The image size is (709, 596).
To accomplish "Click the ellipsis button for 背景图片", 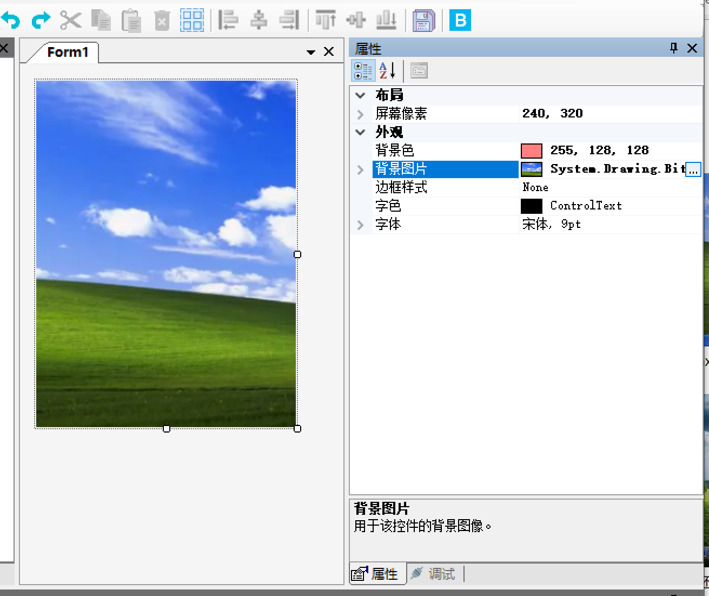I will (693, 169).
